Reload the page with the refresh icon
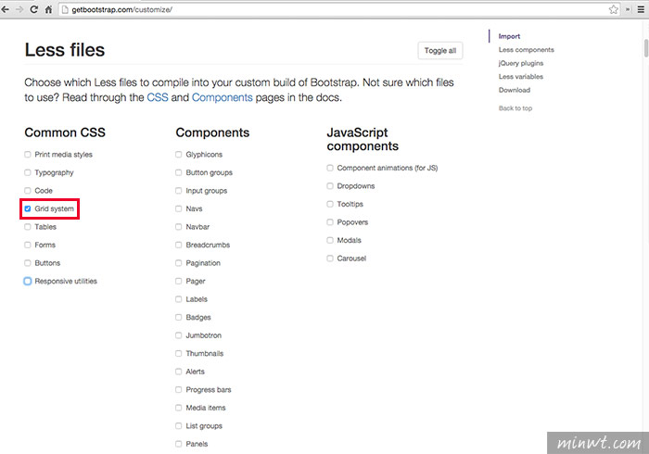This screenshot has height=454, width=649. 34,9
